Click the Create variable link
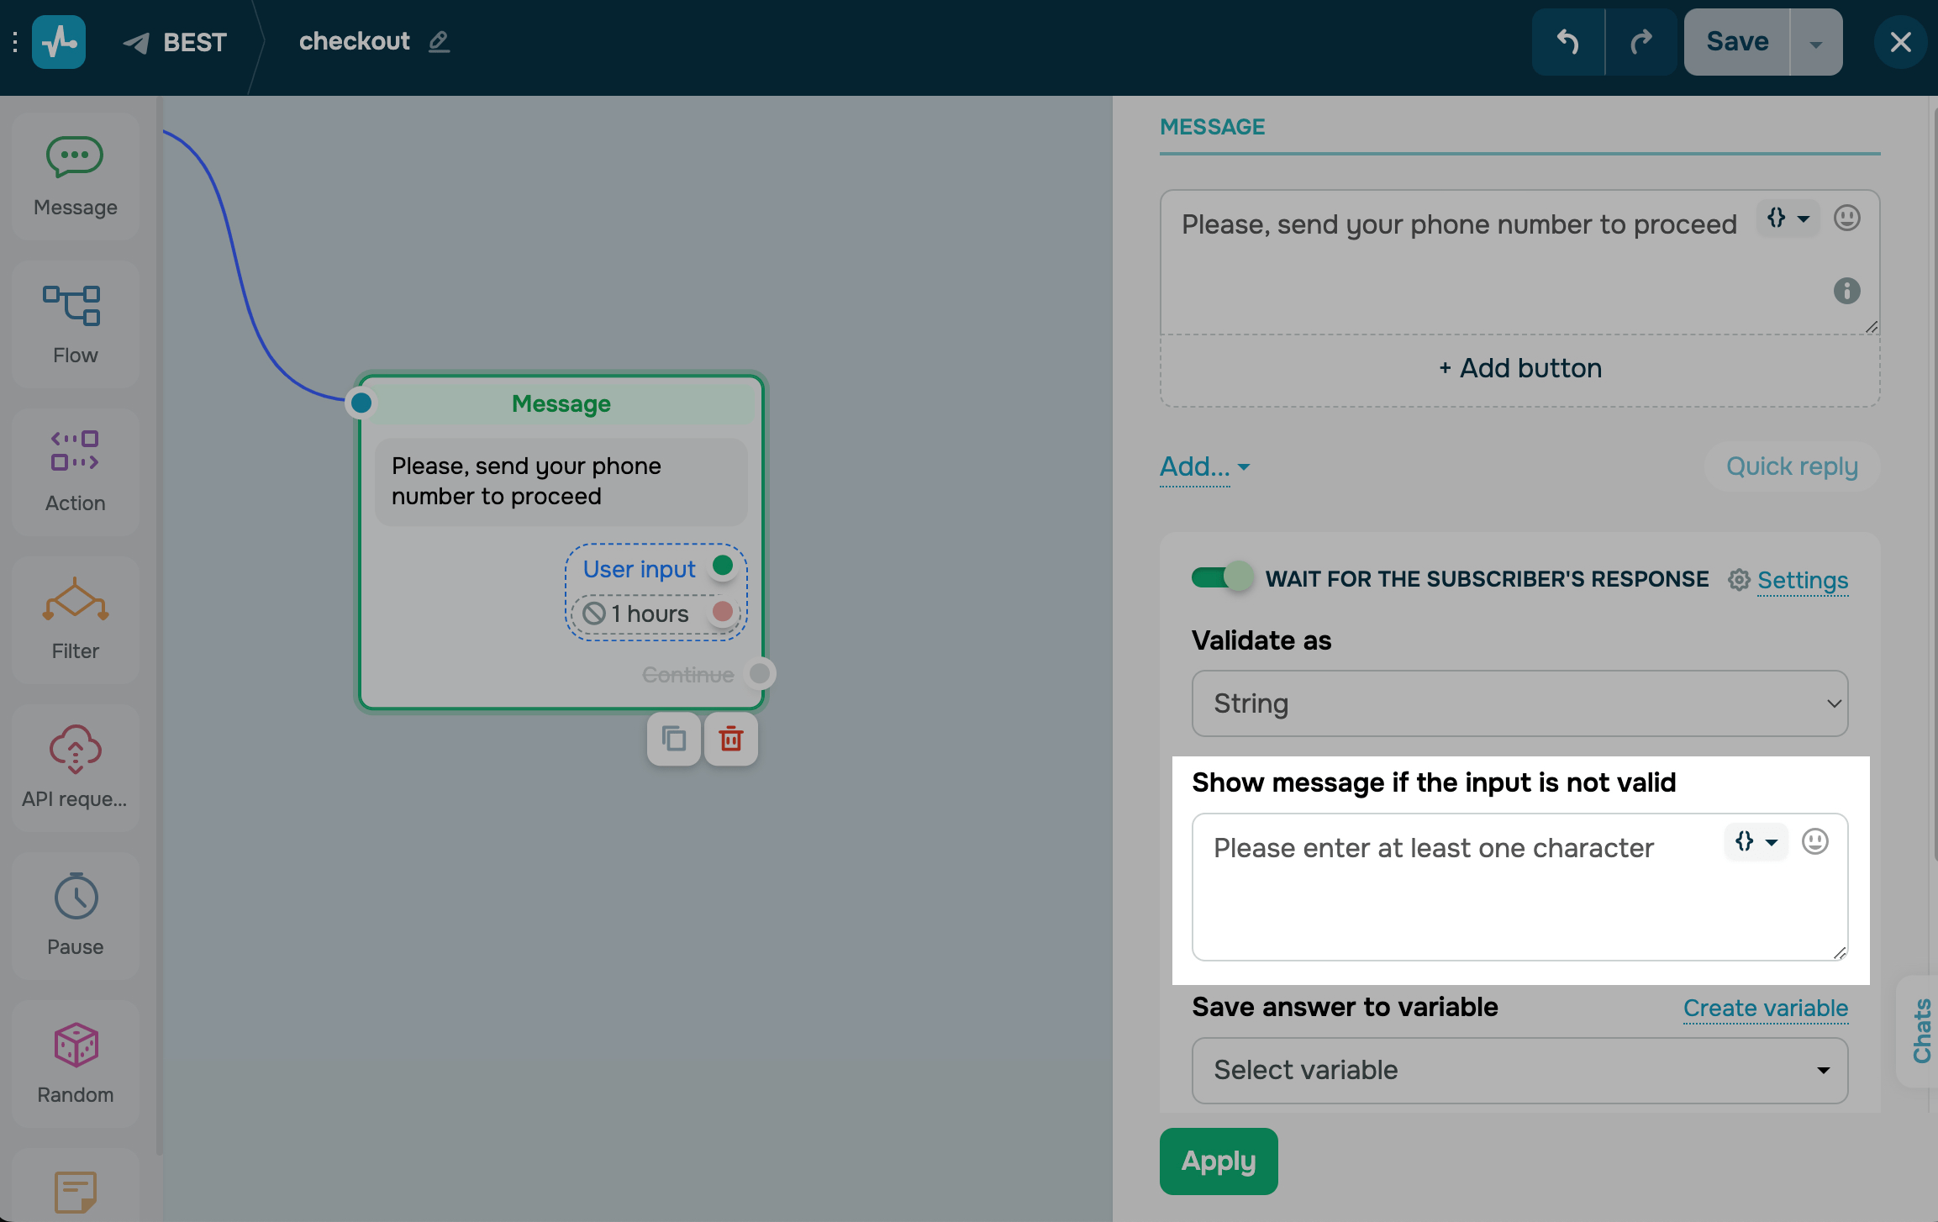 click(x=1765, y=1008)
